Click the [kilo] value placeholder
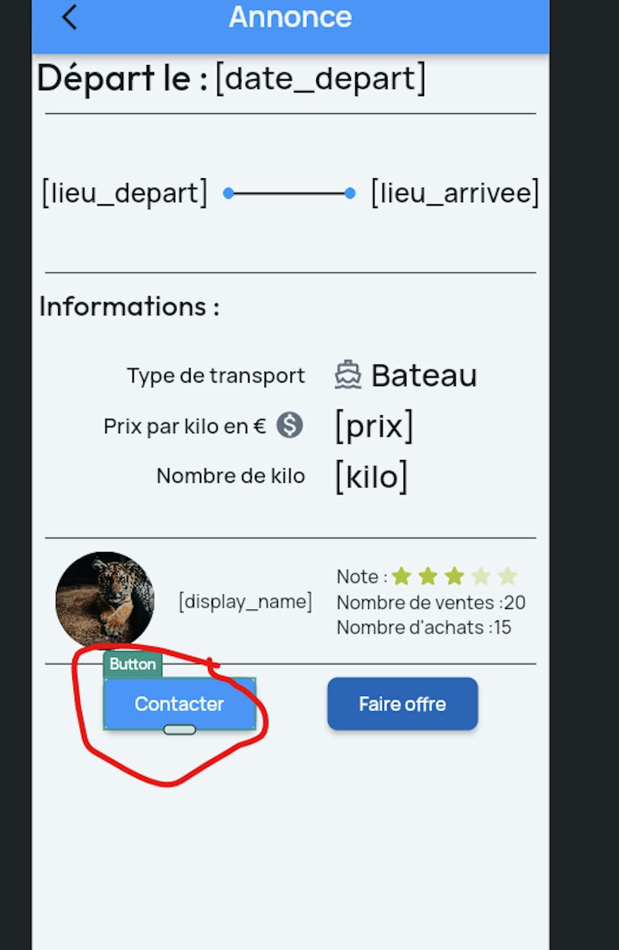 point(371,477)
